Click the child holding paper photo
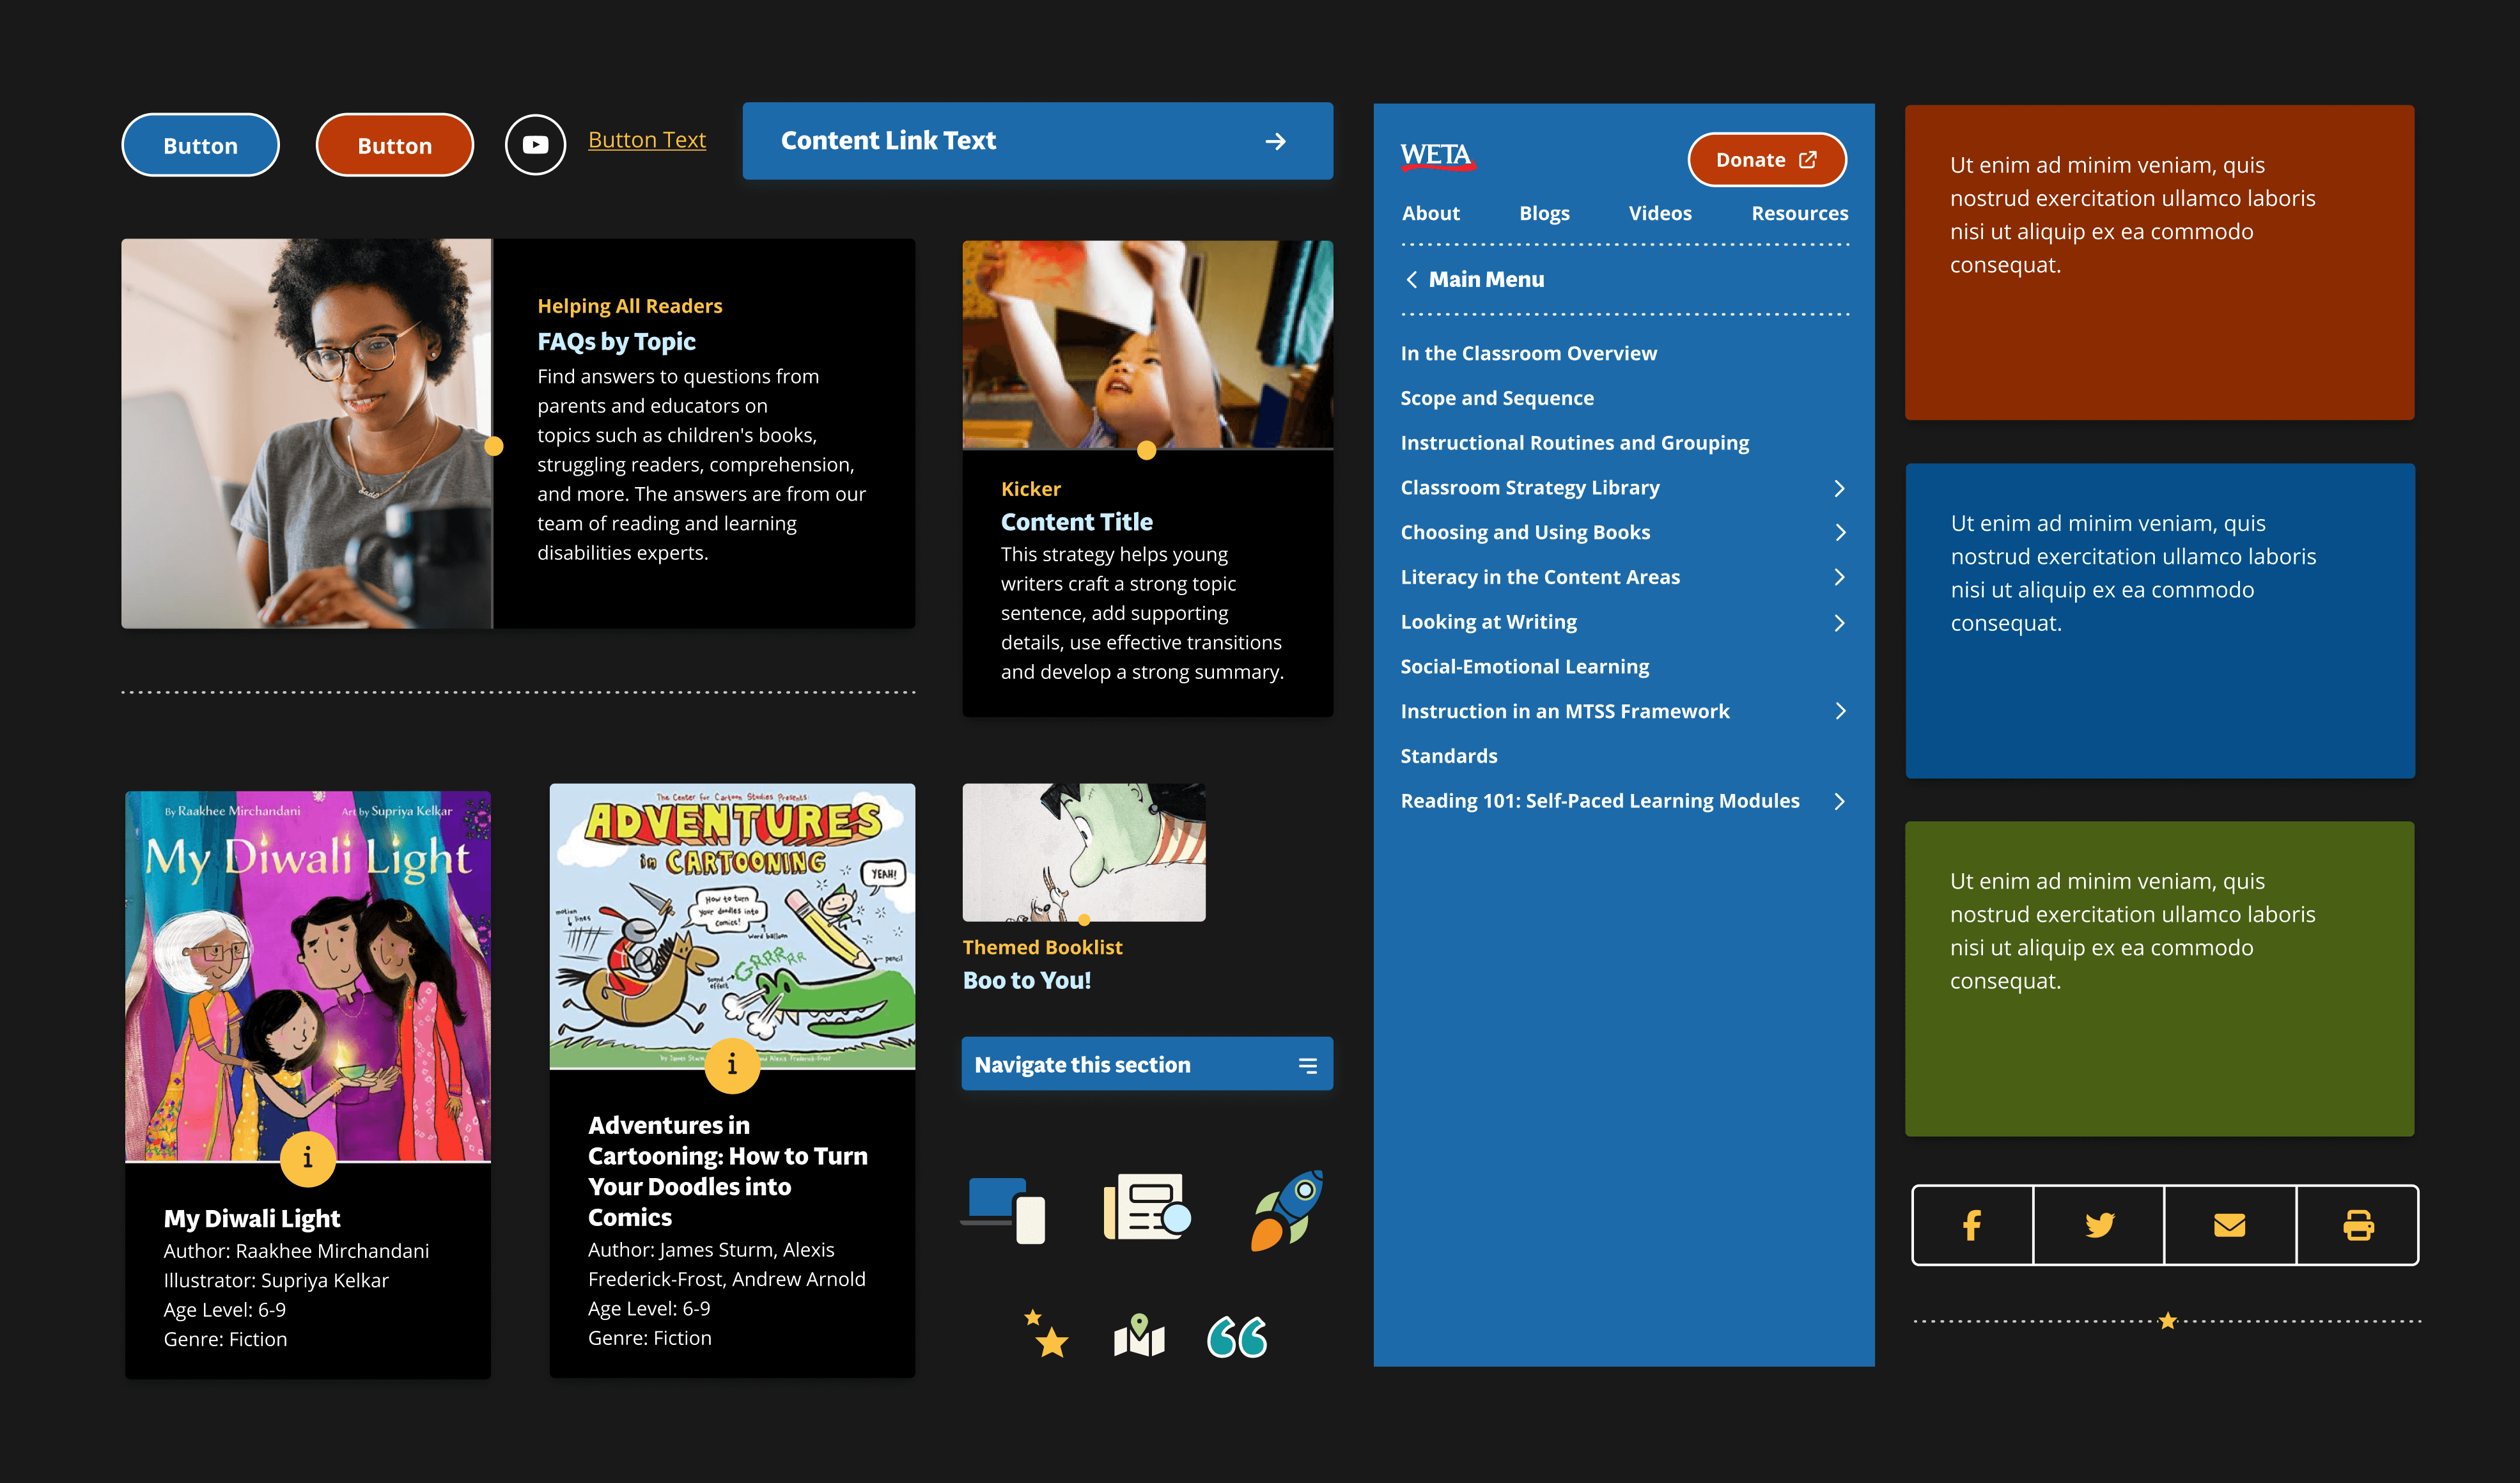This screenshot has height=1483, width=2520. [x=1147, y=345]
